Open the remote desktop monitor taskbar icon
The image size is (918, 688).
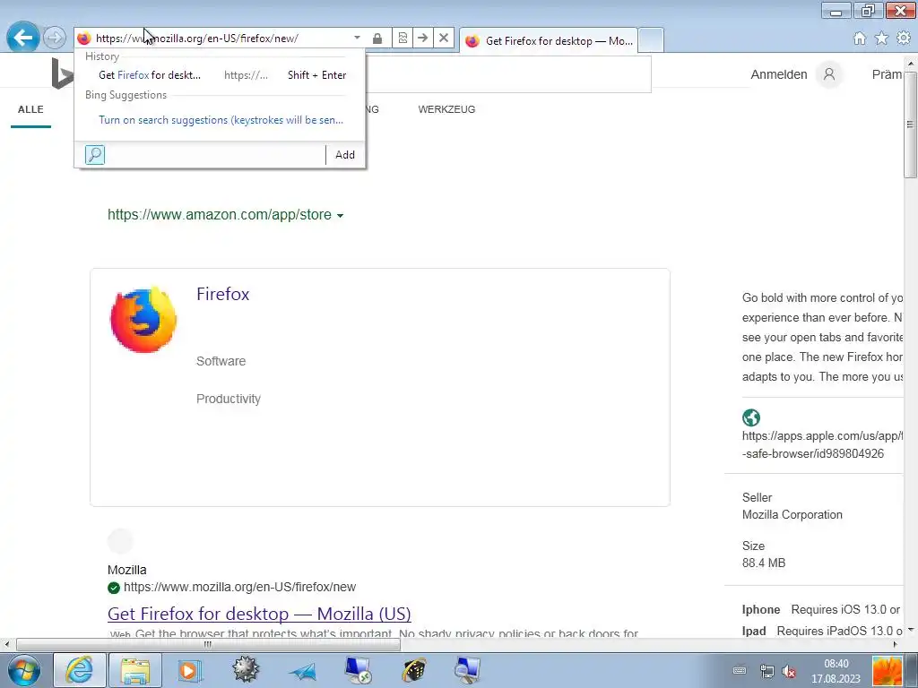click(357, 670)
